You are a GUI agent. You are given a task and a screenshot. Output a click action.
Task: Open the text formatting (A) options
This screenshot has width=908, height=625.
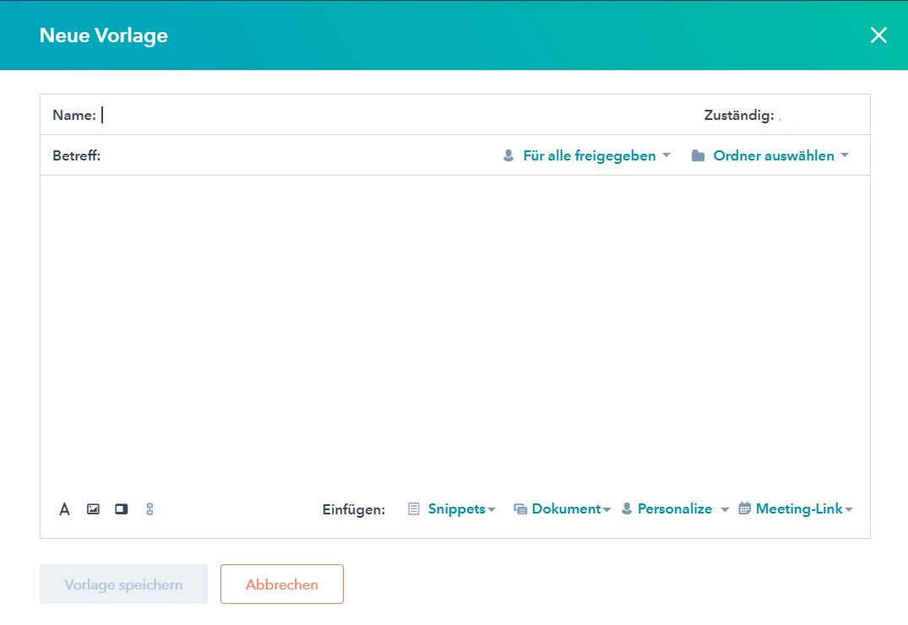[64, 509]
